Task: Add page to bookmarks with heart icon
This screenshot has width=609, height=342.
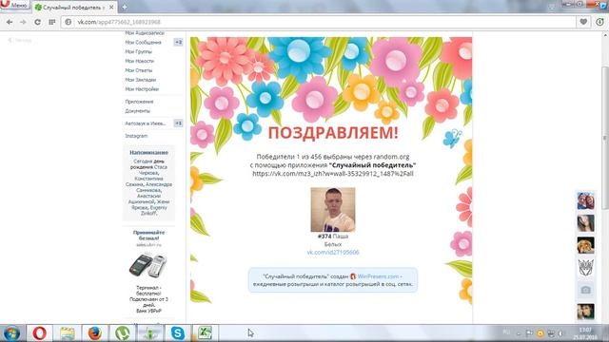Action: click(583, 22)
